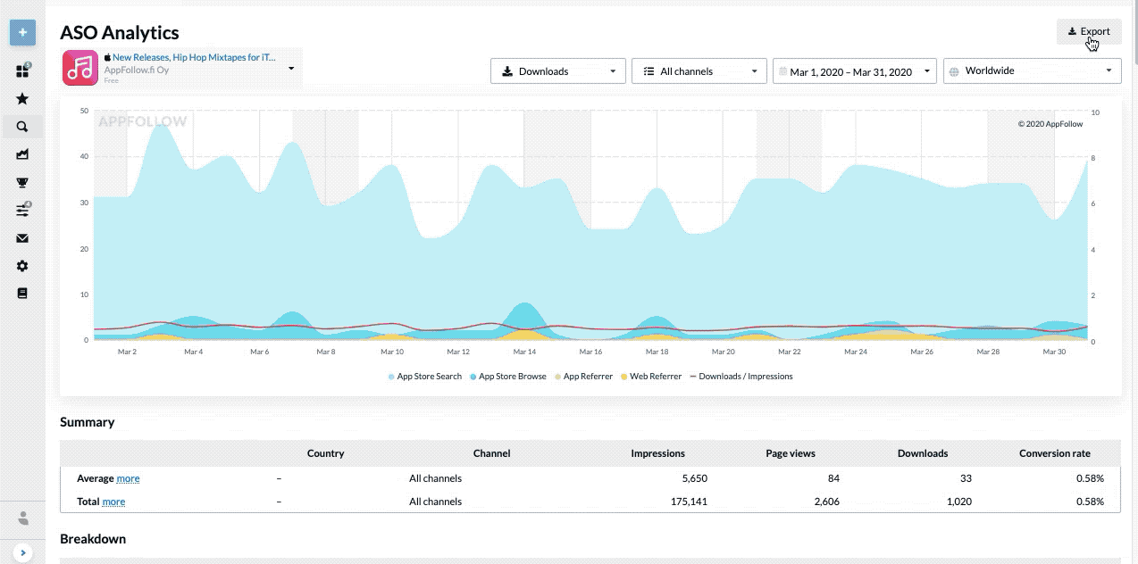Click the blue plus icon in sidebar
The width and height of the screenshot is (1138, 564).
(22, 33)
